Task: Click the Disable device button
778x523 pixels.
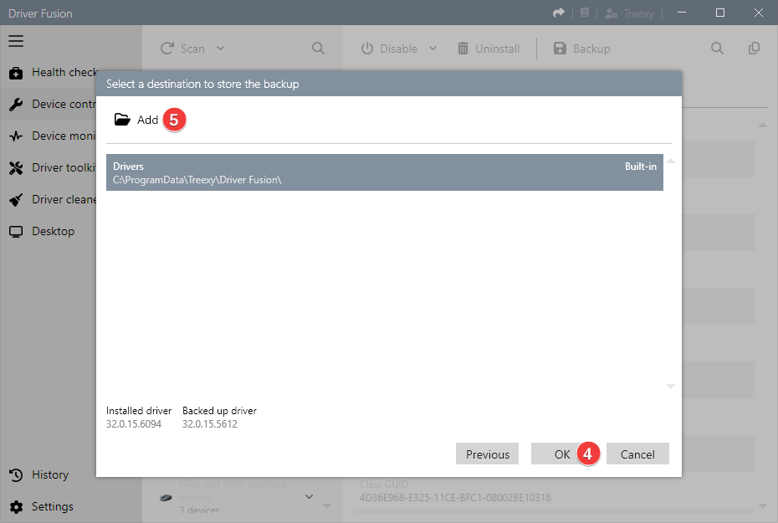Action: tap(389, 49)
